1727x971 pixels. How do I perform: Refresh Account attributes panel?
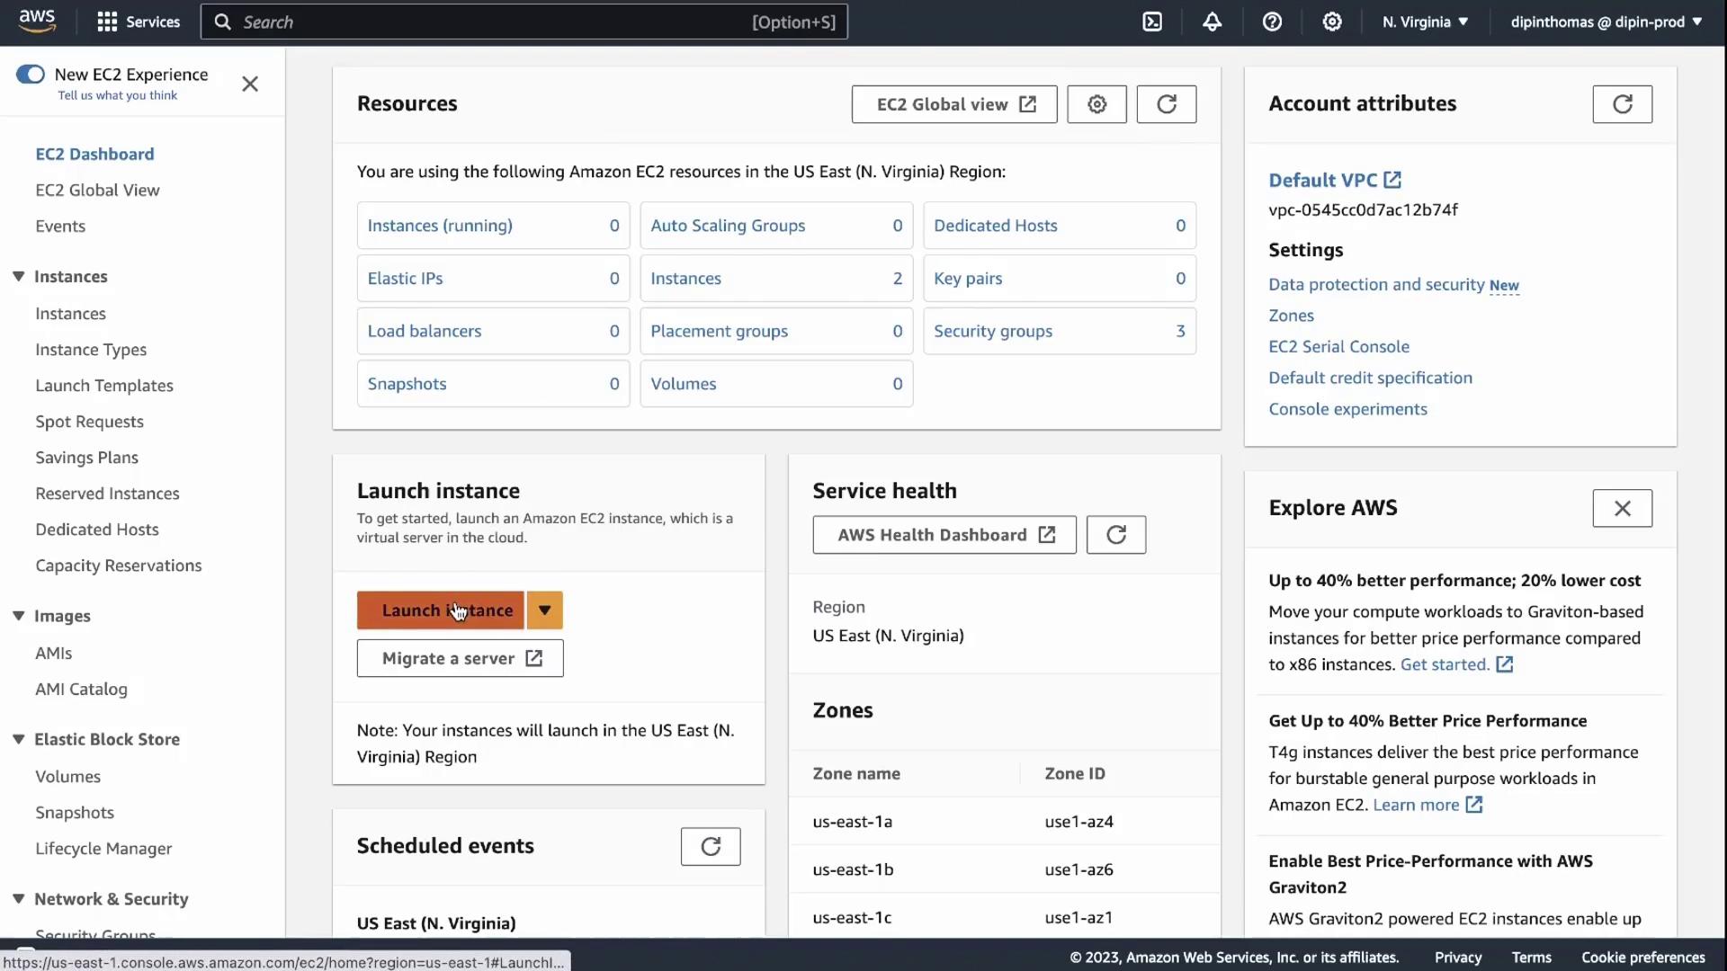(x=1622, y=104)
